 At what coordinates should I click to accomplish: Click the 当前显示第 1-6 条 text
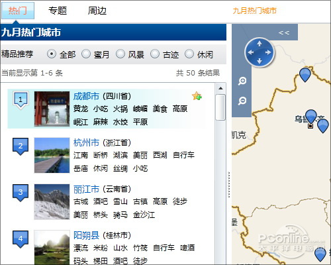pyautogui.click(x=32, y=73)
